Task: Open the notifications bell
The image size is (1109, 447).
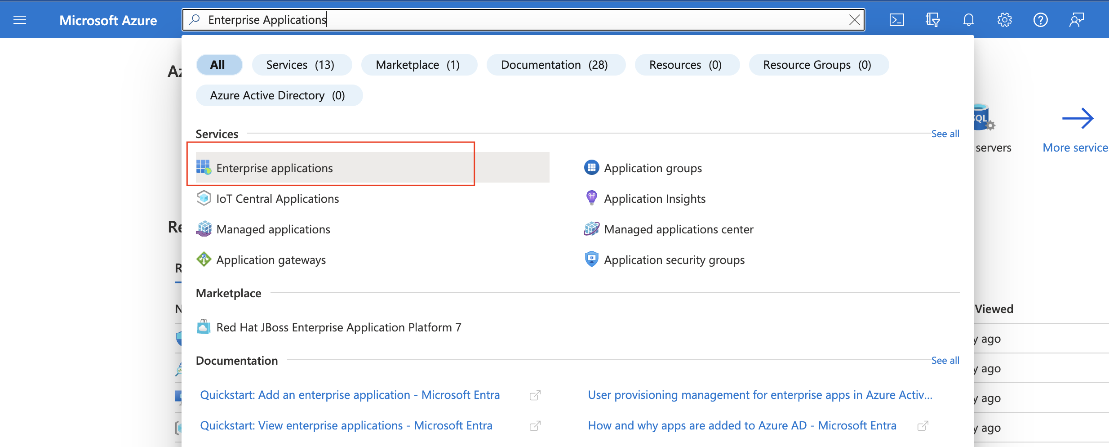Action: (968, 20)
